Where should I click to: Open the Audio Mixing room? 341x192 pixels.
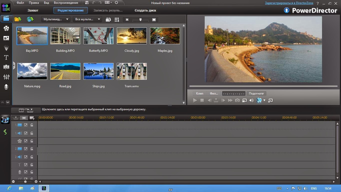click(6, 77)
